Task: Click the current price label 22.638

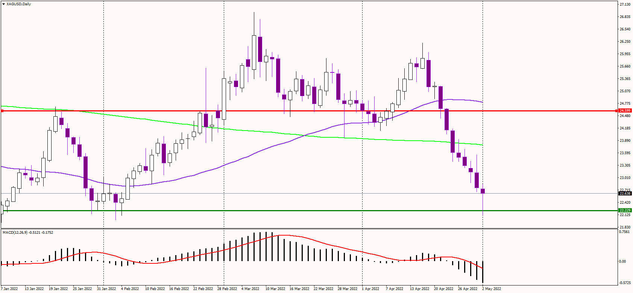Action: click(x=625, y=194)
